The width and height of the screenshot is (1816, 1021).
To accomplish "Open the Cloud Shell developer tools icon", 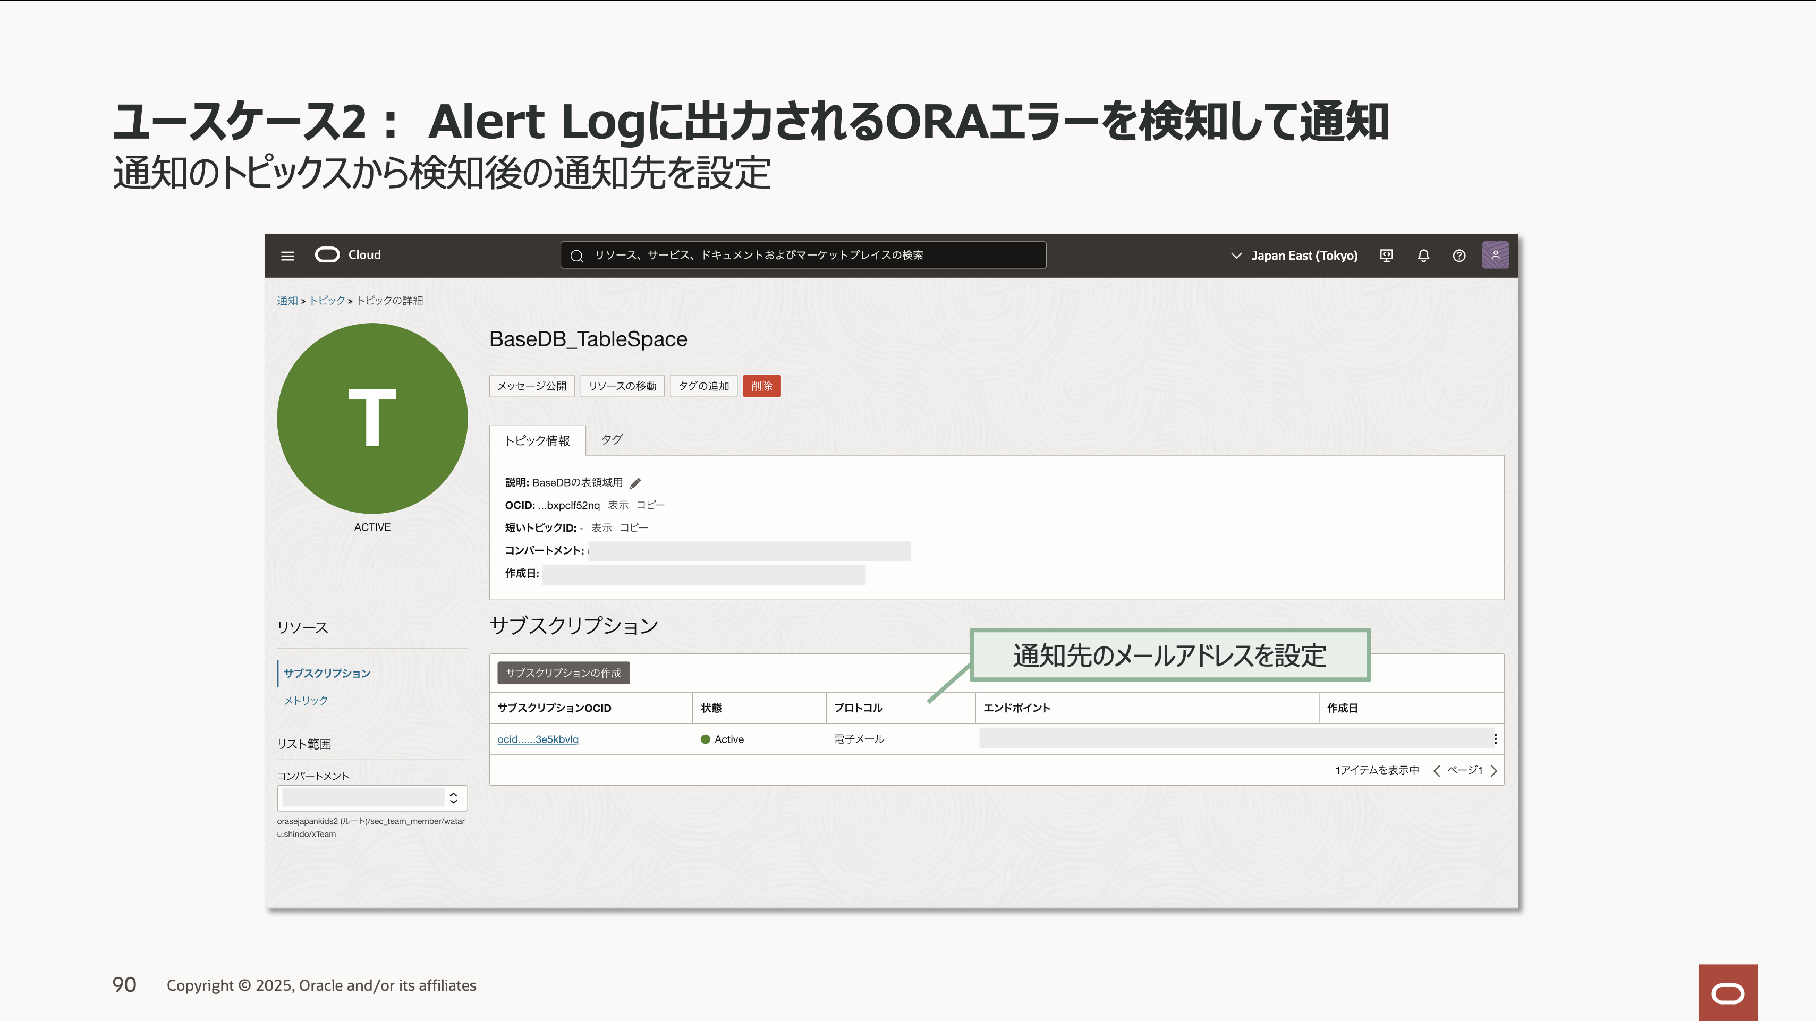I will coord(1386,256).
